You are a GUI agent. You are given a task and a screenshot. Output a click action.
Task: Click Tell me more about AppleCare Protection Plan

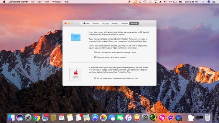click(116, 78)
